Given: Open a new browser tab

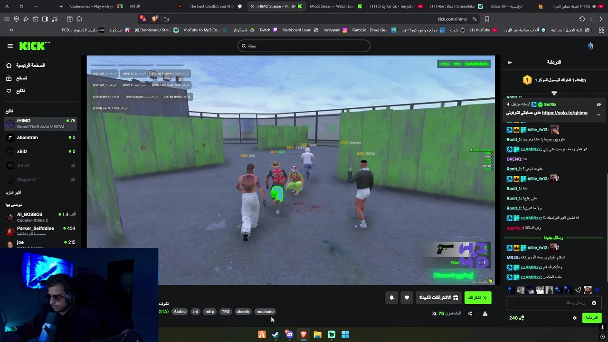Looking at the screenshot, I should pyautogui.click(x=61, y=6).
